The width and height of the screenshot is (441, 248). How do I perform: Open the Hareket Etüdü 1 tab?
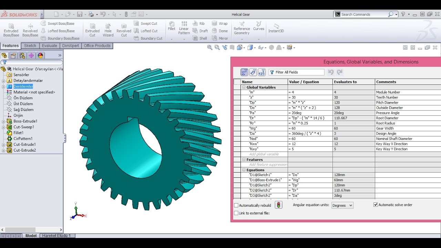[x=57, y=236]
